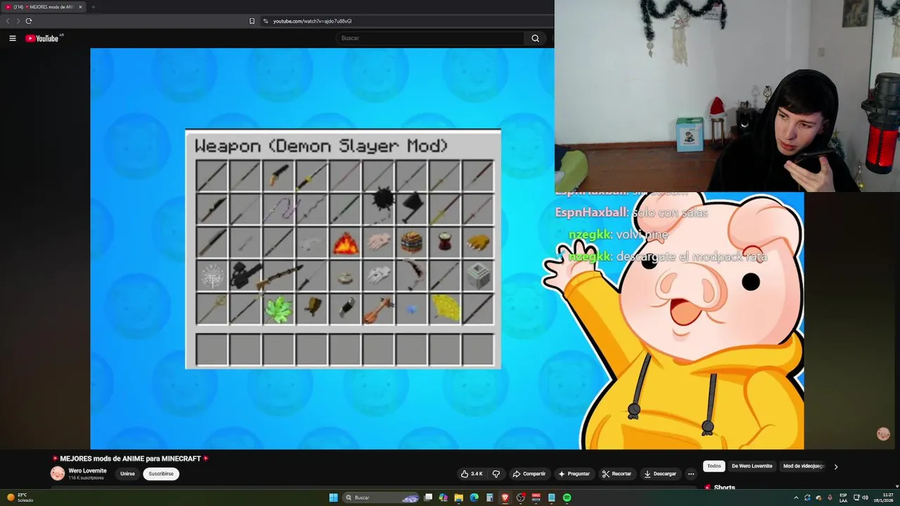Viewport: 900px width, 506px height.
Task: Open the YouTube hamburger guide menu
Action: click(x=12, y=38)
